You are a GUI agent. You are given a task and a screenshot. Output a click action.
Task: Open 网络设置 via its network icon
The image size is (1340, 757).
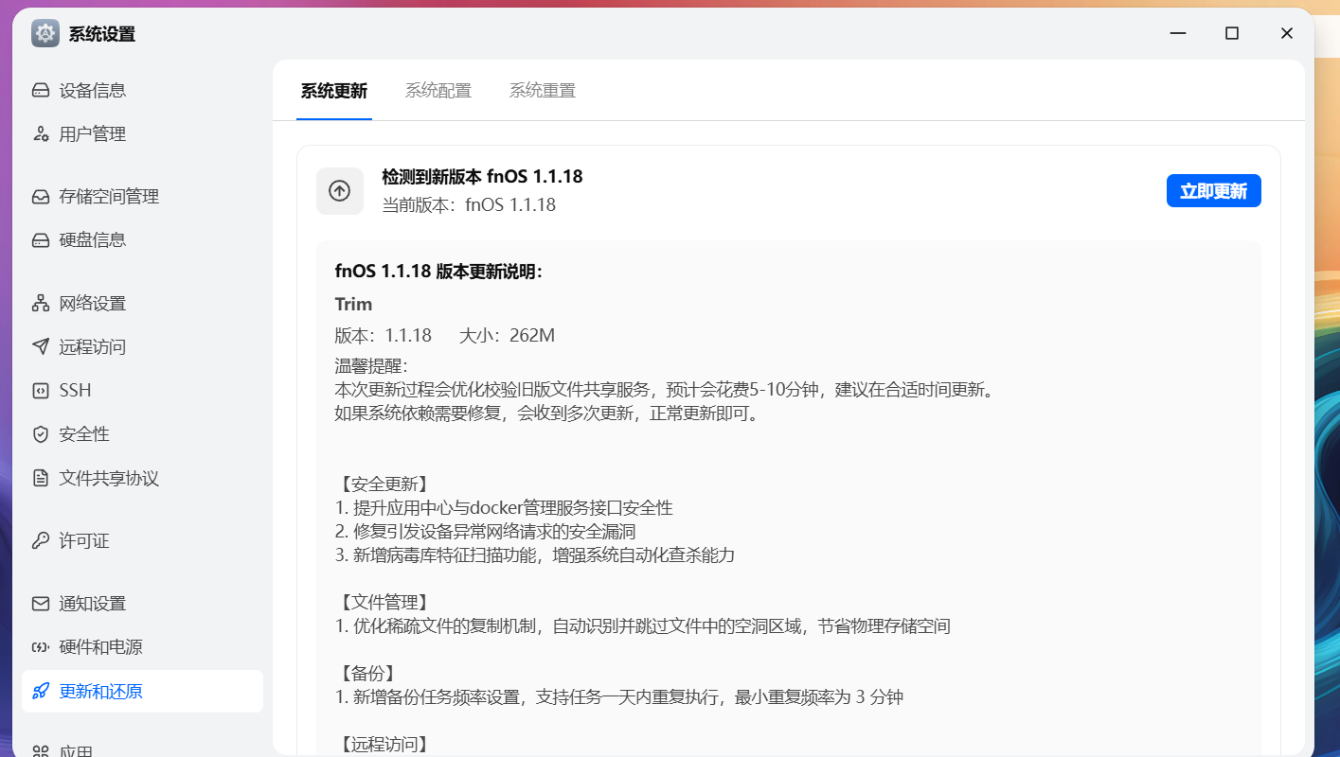pyautogui.click(x=39, y=303)
